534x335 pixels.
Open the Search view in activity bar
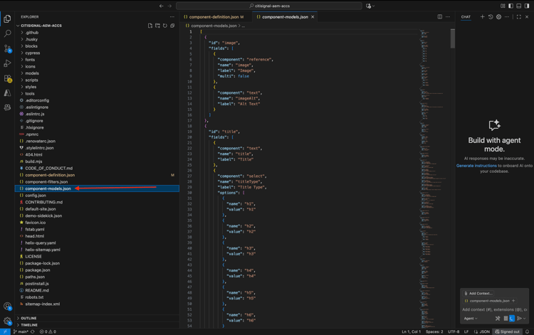pos(8,33)
